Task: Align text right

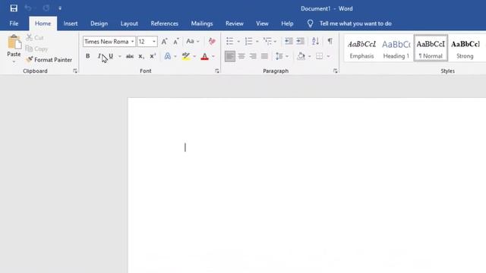Action: [253, 56]
